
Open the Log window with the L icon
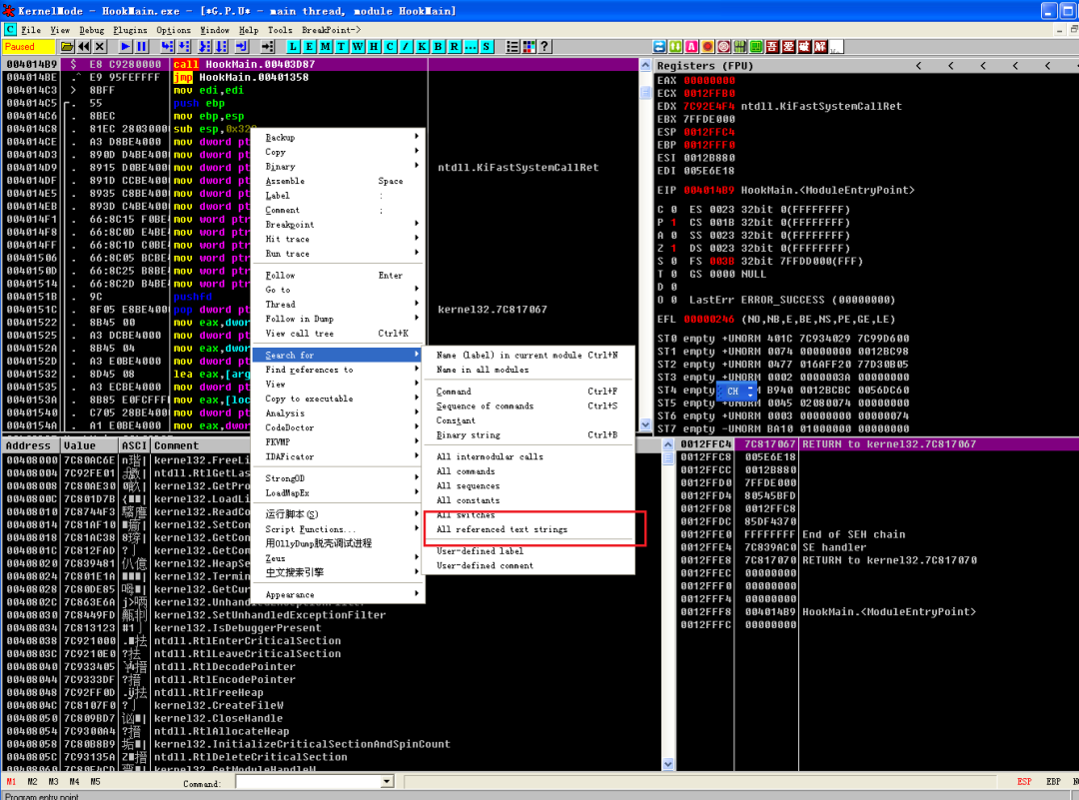pyautogui.click(x=293, y=47)
